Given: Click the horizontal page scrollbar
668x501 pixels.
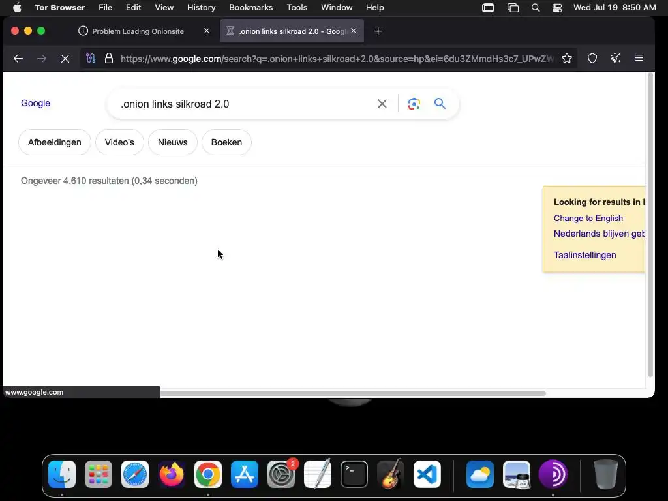Looking at the screenshot, I should pyautogui.click(x=353, y=393).
